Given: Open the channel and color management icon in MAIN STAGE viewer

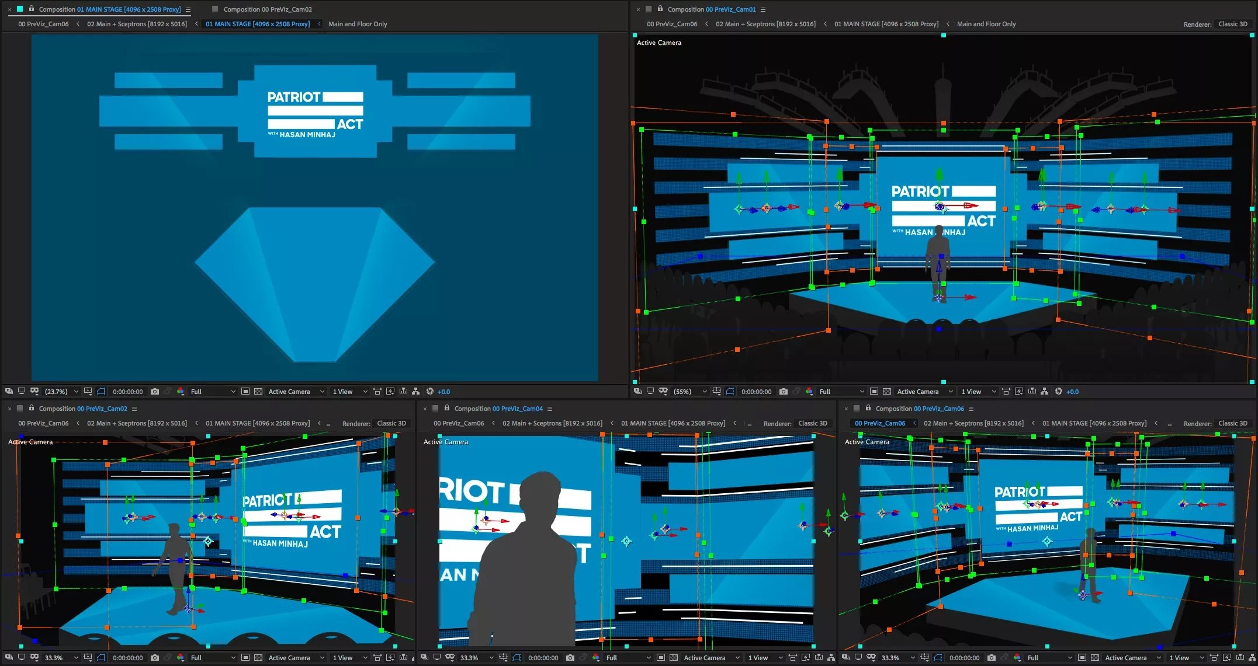Looking at the screenshot, I should pyautogui.click(x=180, y=392).
